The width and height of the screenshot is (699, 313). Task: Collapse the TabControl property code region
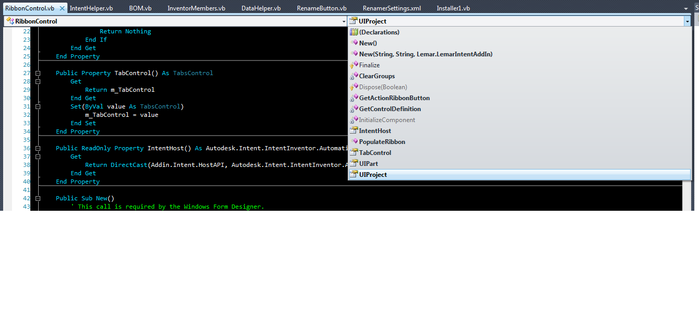pyautogui.click(x=37, y=73)
